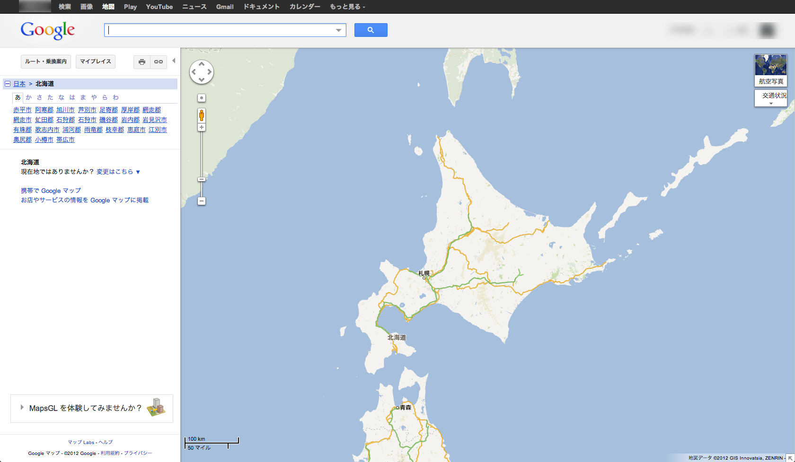Zoom in with the plus button
795x462 pixels.
(x=202, y=128)
